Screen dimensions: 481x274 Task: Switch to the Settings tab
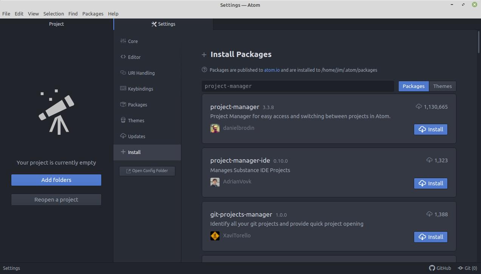[163, 24]
